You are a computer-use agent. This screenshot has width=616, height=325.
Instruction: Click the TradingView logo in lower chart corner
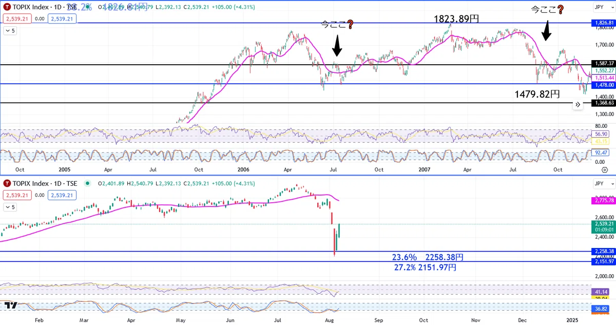pyautogui.click(x=10, y=305)
